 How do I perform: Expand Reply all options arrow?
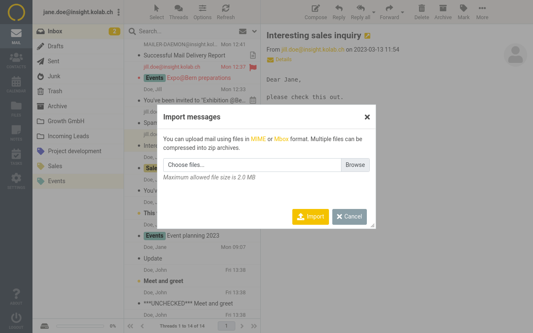point(374,12)
